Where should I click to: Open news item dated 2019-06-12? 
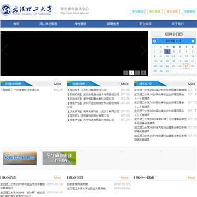pyautogui.click(x=22, y=186)
